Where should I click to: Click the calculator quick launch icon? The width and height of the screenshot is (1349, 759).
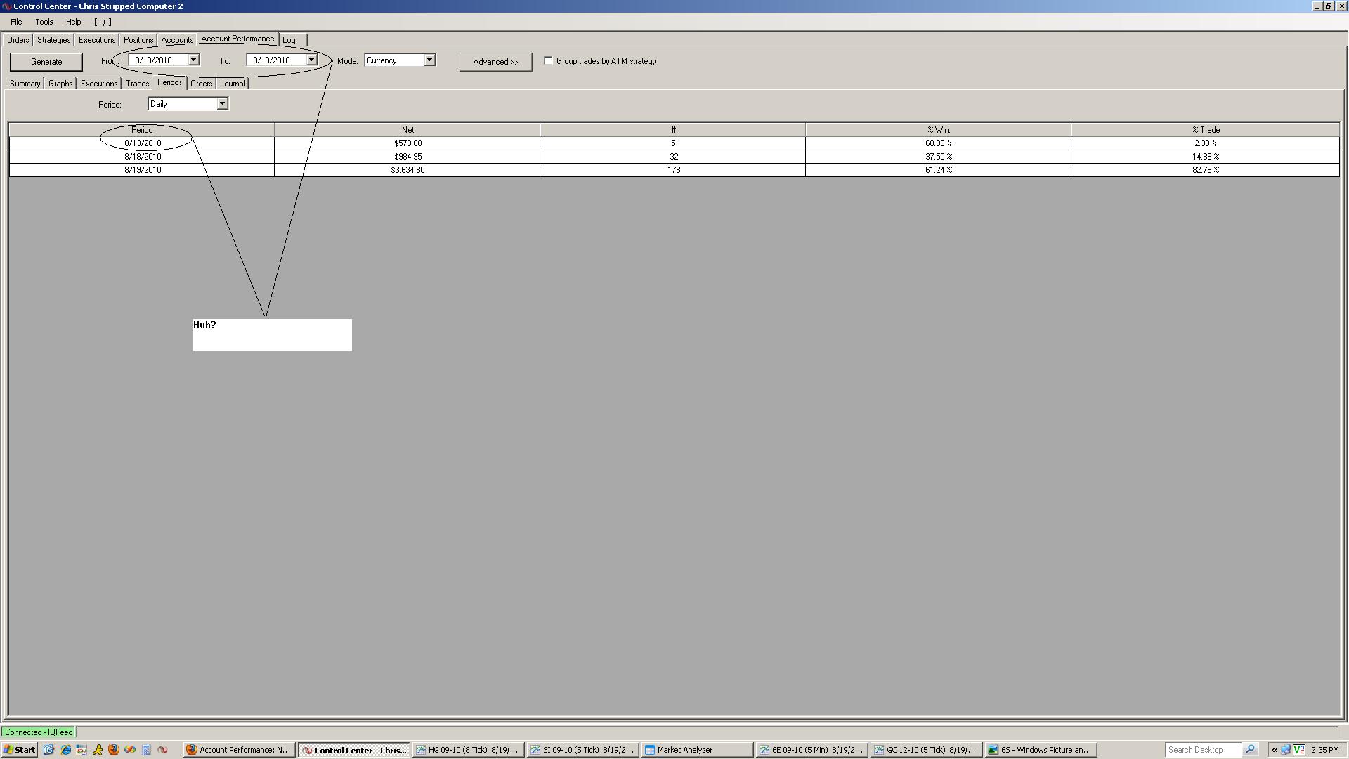coord(146,750)
